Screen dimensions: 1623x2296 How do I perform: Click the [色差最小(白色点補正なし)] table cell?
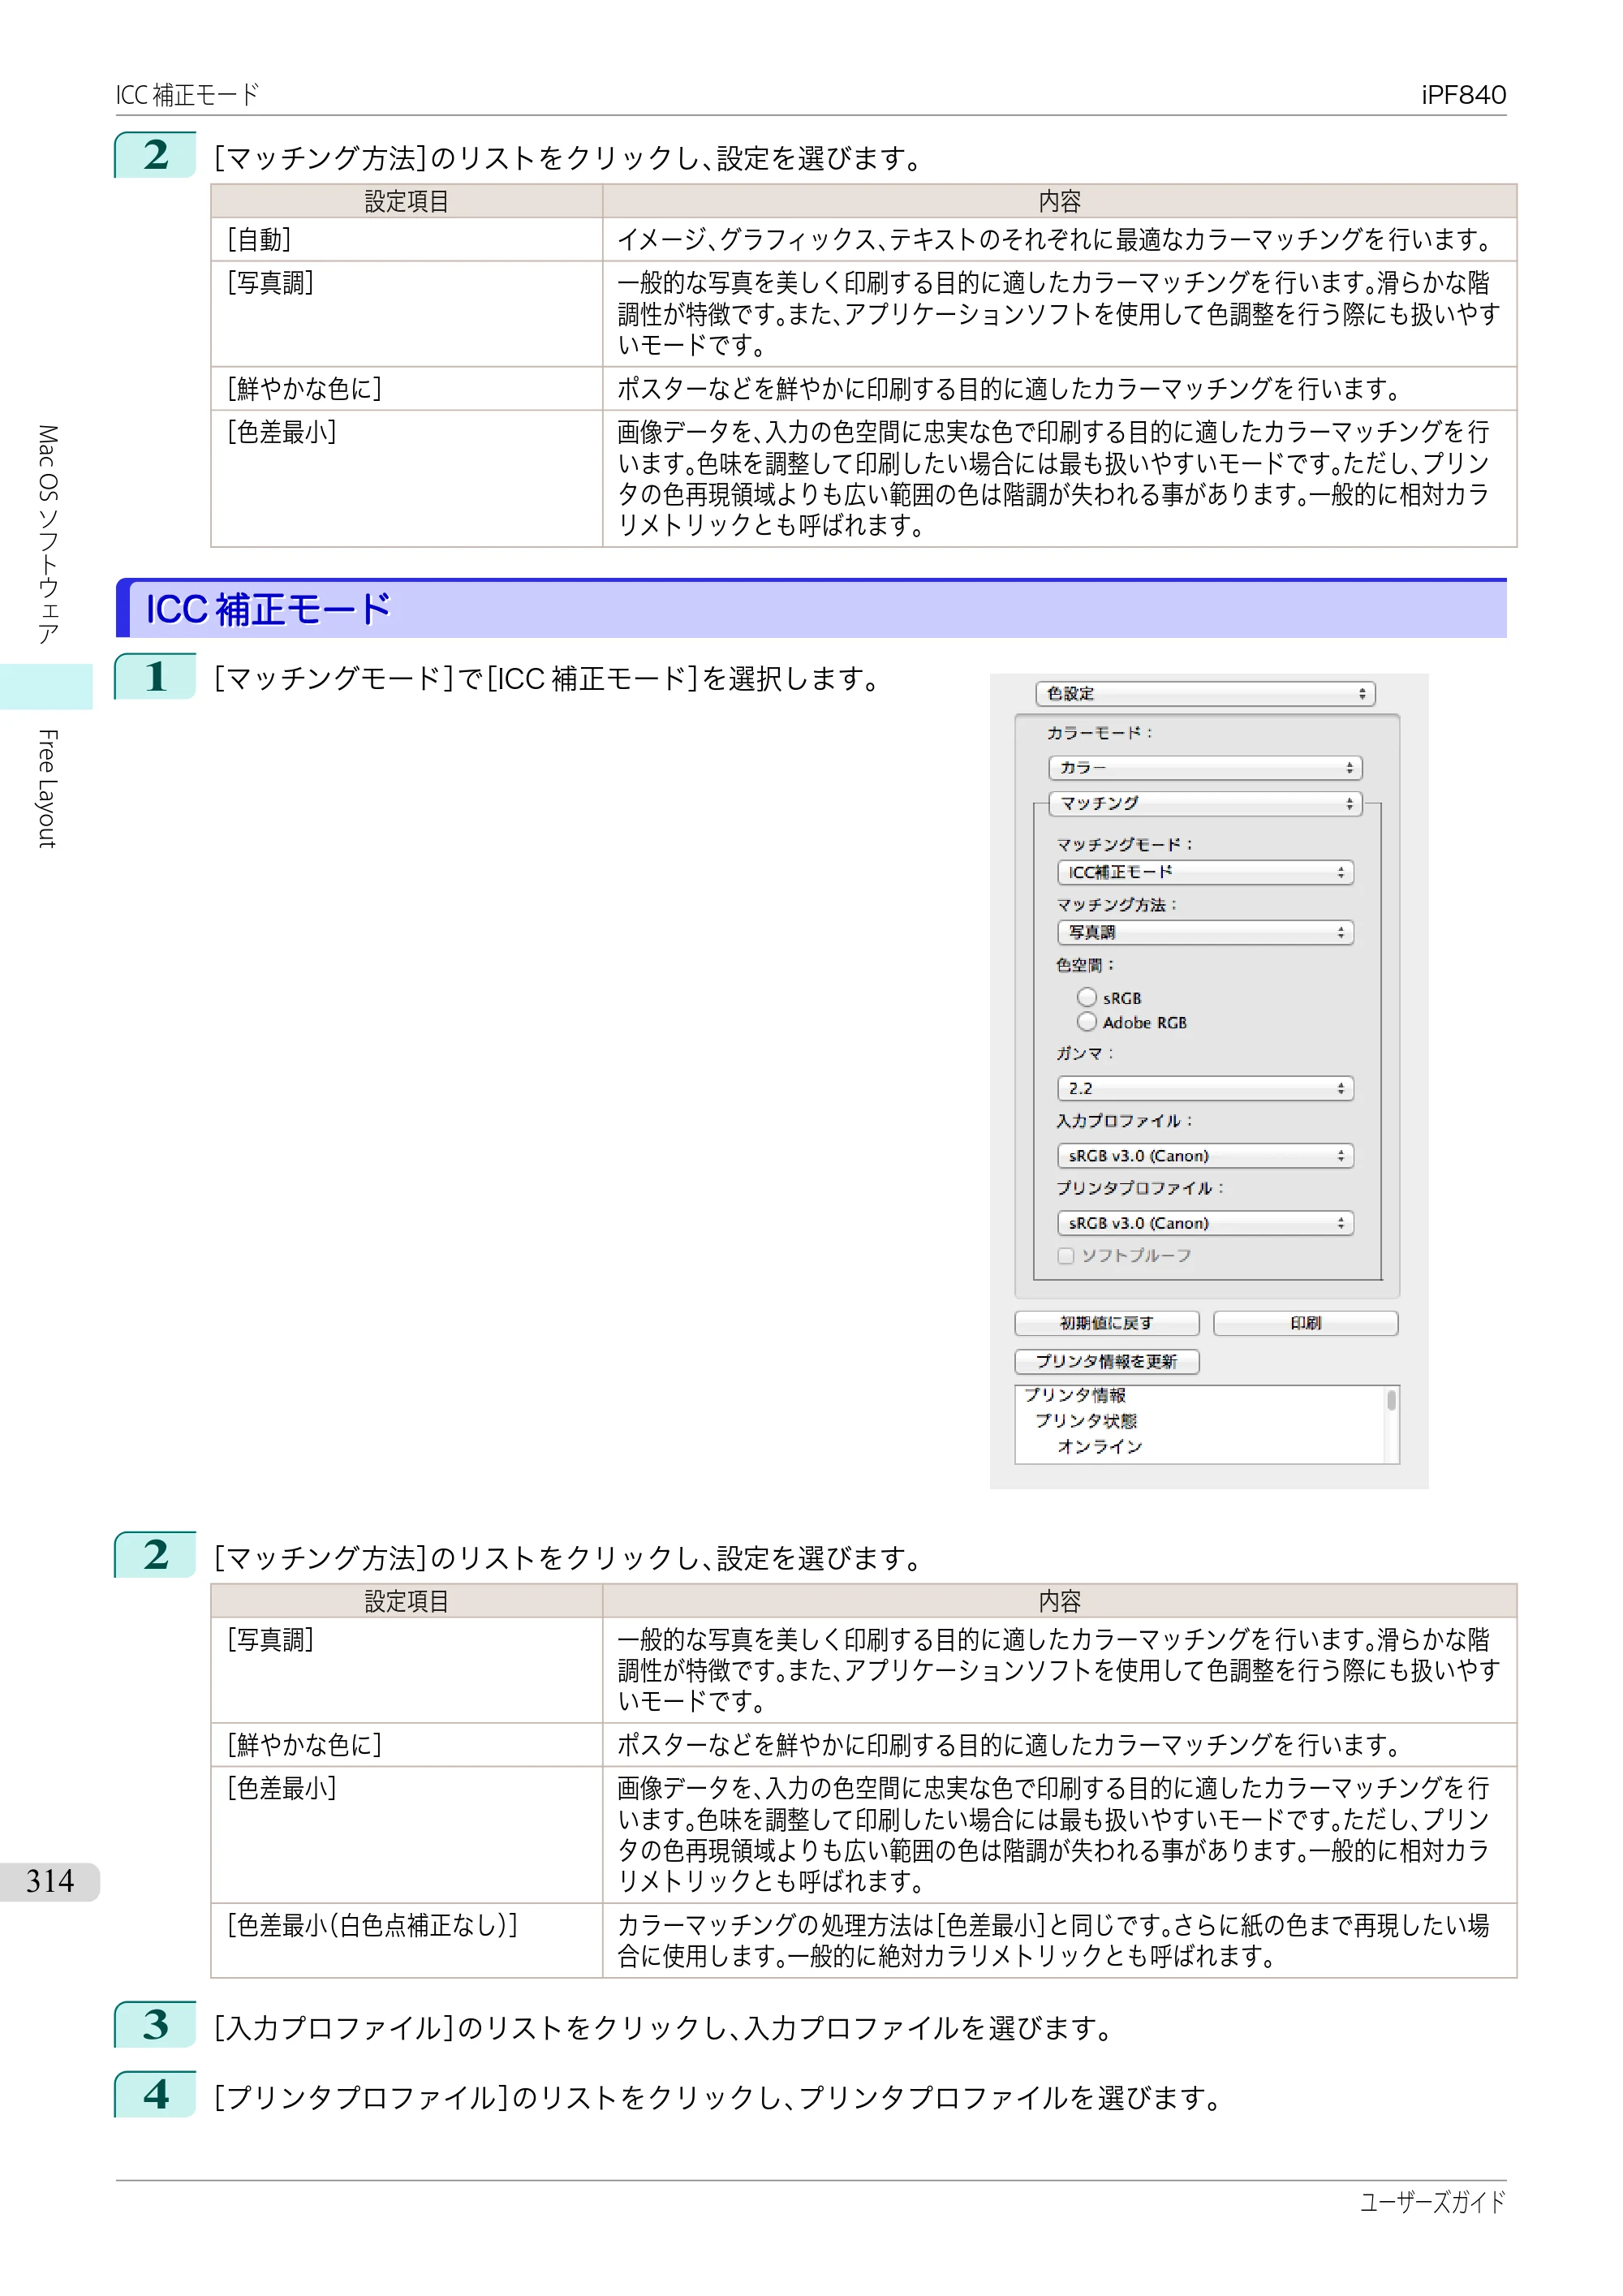coord(406,1940)
